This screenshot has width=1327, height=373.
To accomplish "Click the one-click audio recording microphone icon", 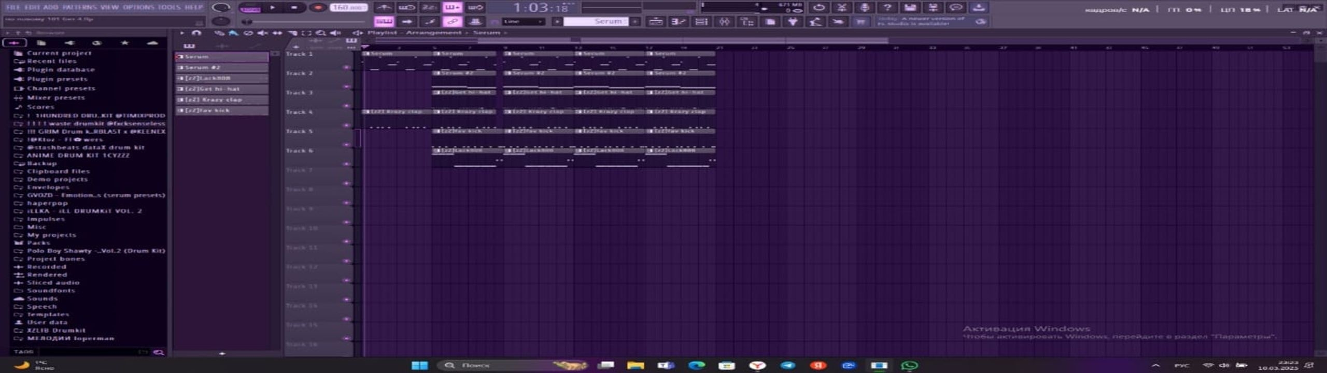I will [865, 7].
